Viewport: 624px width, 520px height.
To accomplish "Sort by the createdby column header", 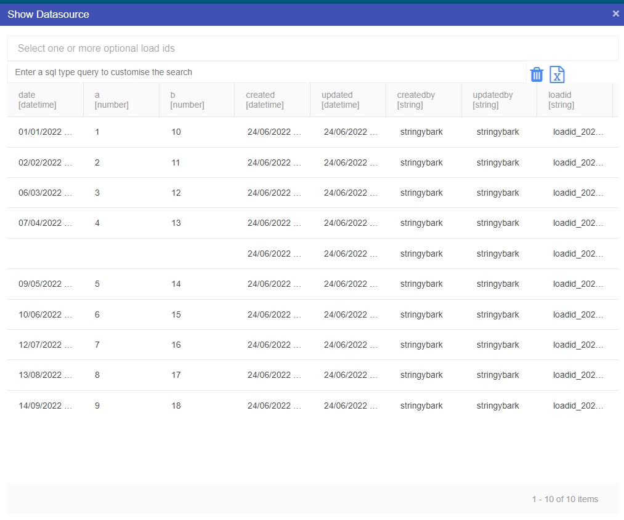I will point(416,100).
